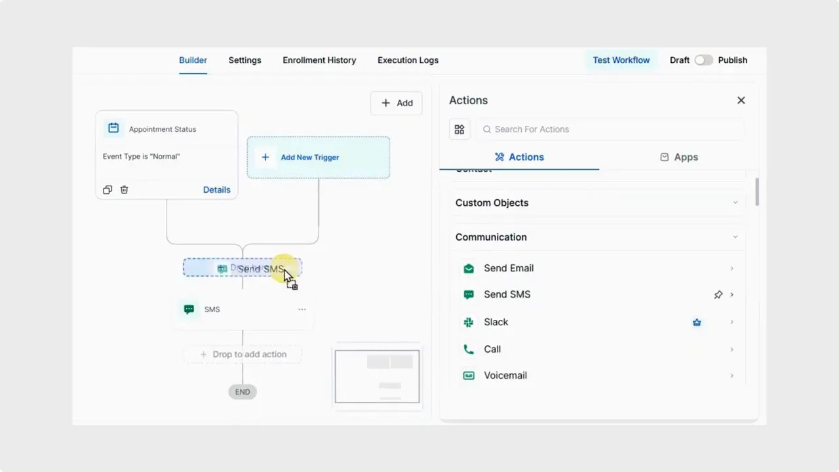
Task: Click the Voicemail action icon
Action: coord(469,375)
